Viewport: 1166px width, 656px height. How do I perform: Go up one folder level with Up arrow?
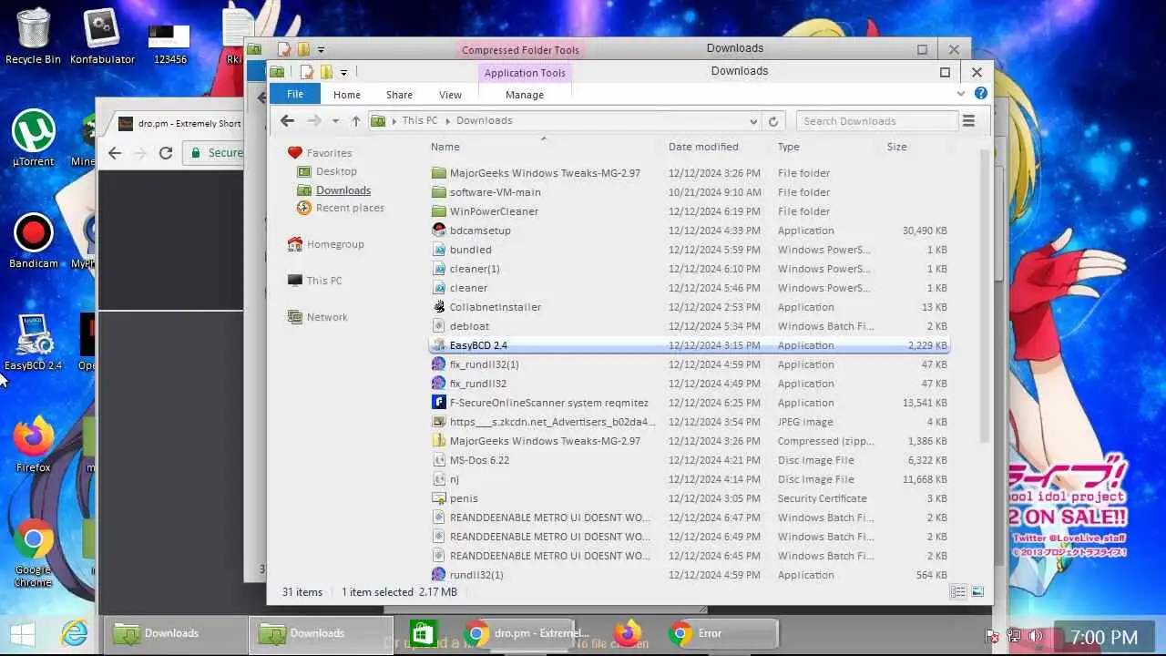pyautogui.click(x=355, y=120)
